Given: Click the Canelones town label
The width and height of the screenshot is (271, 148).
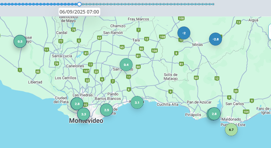Looking at the screenshot, I should pyautogui.click(x=65, y=66).
